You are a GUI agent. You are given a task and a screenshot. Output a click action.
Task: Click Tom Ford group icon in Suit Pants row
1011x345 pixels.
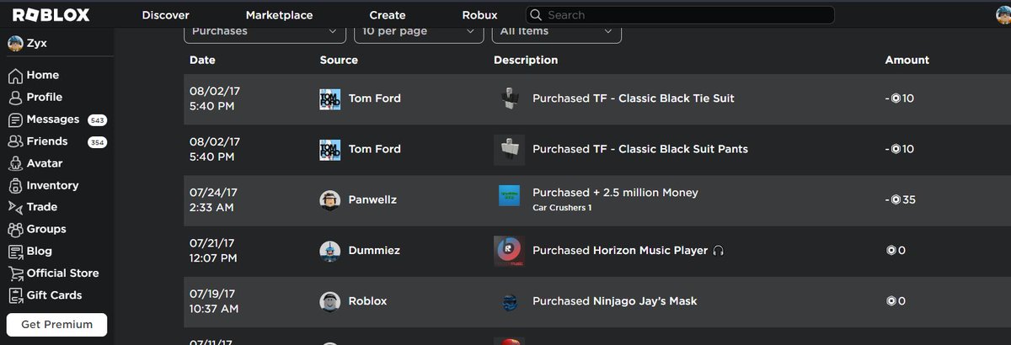[x=330, y=149]
